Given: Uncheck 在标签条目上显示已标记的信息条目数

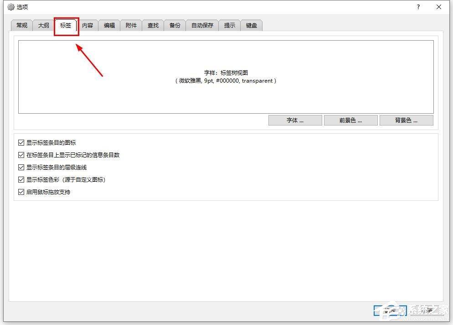Looking at the screenshot, I should tap(21, 155).
